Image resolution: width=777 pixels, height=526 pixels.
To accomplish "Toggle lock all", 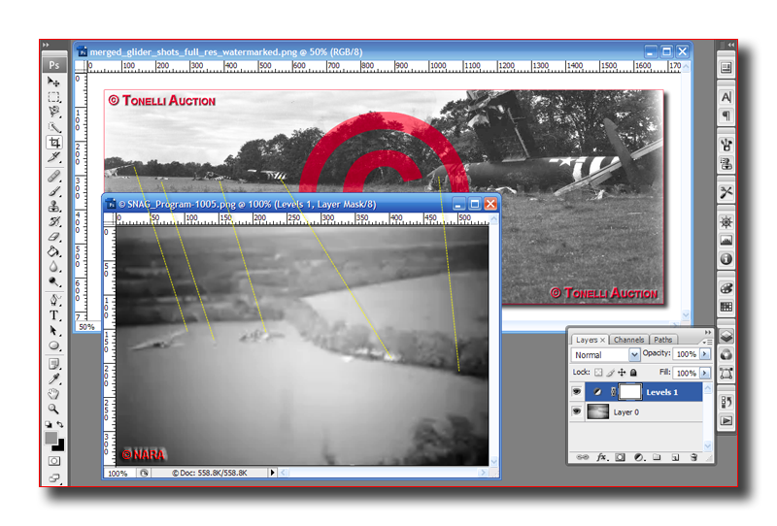I will click(633, 373).
